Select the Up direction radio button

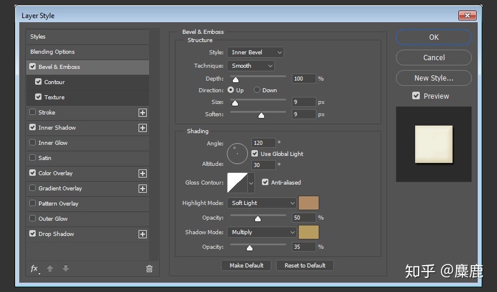(x=231, y=91)
